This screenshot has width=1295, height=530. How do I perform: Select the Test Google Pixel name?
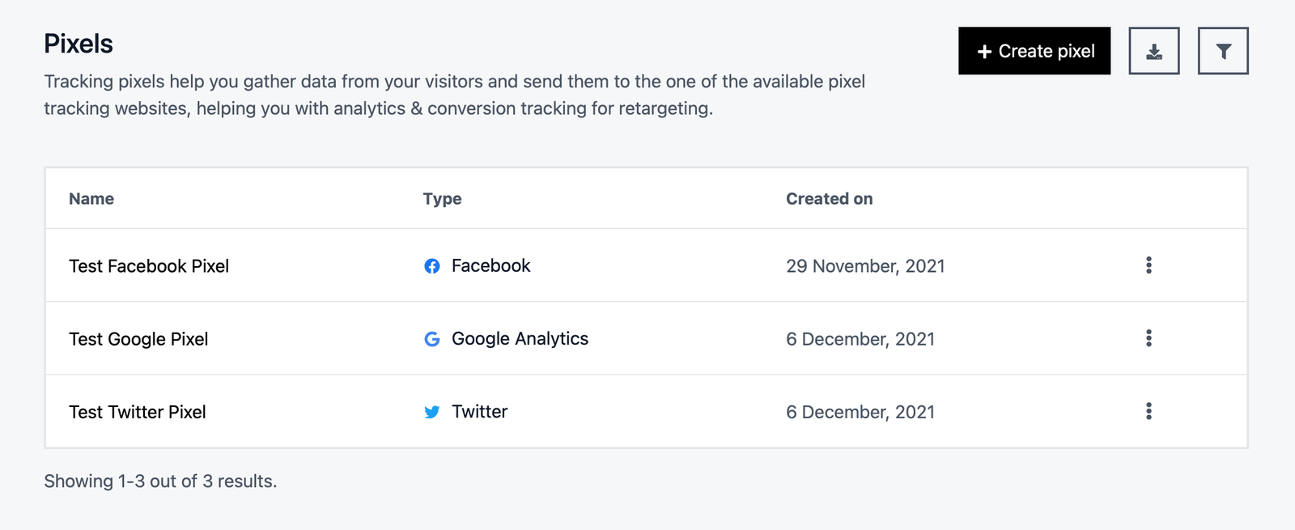pos(138,339)
